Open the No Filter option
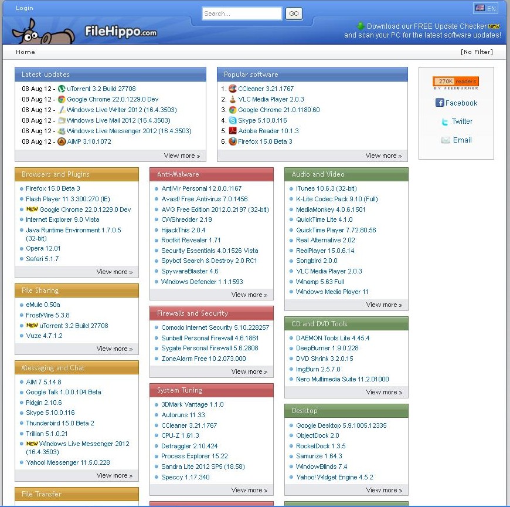Image resolution: width=510 pixels, height=507 pixels. 477,52
